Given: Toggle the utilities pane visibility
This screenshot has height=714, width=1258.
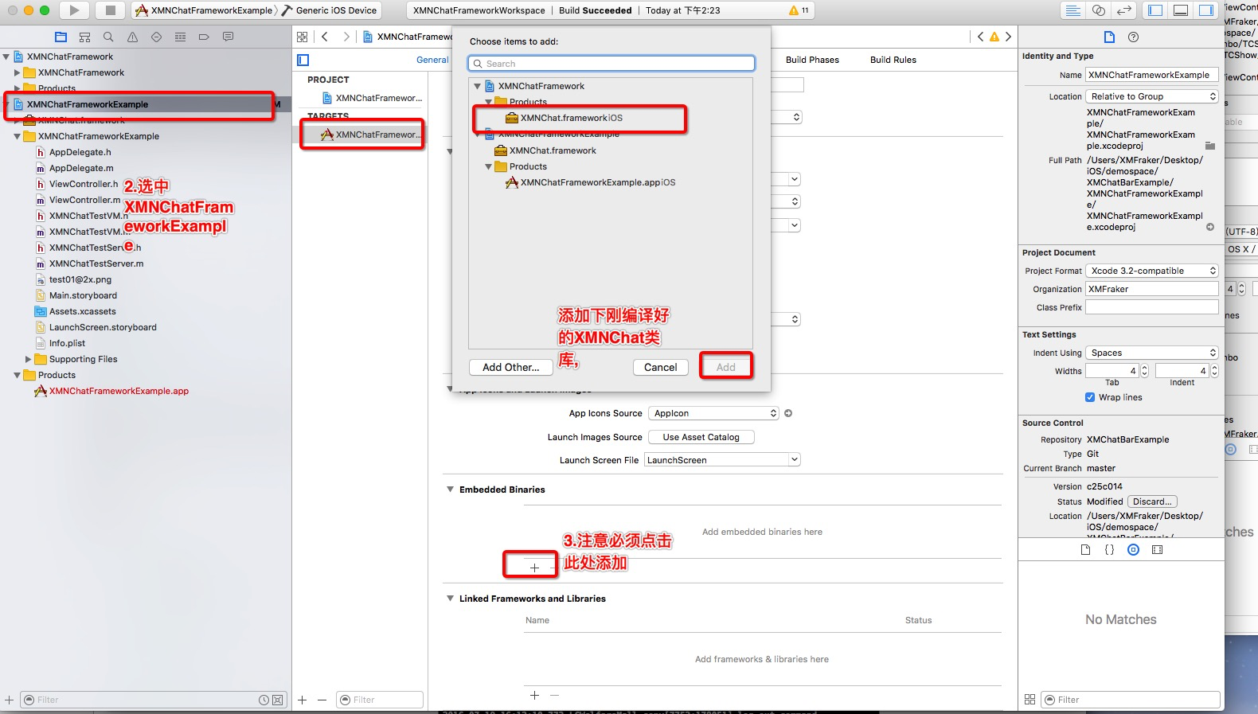Looking at the screenshot, I should pyautogui.click(x=1206, y=10).
